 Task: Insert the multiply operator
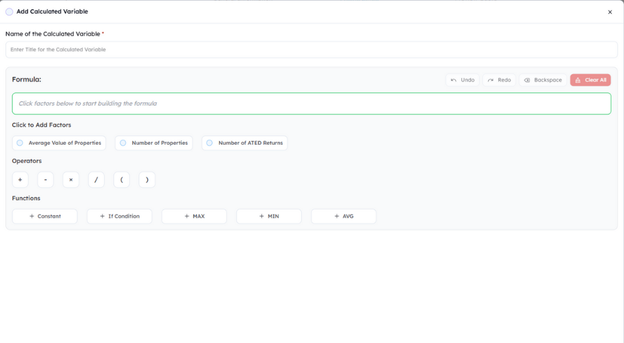(71, 180)
